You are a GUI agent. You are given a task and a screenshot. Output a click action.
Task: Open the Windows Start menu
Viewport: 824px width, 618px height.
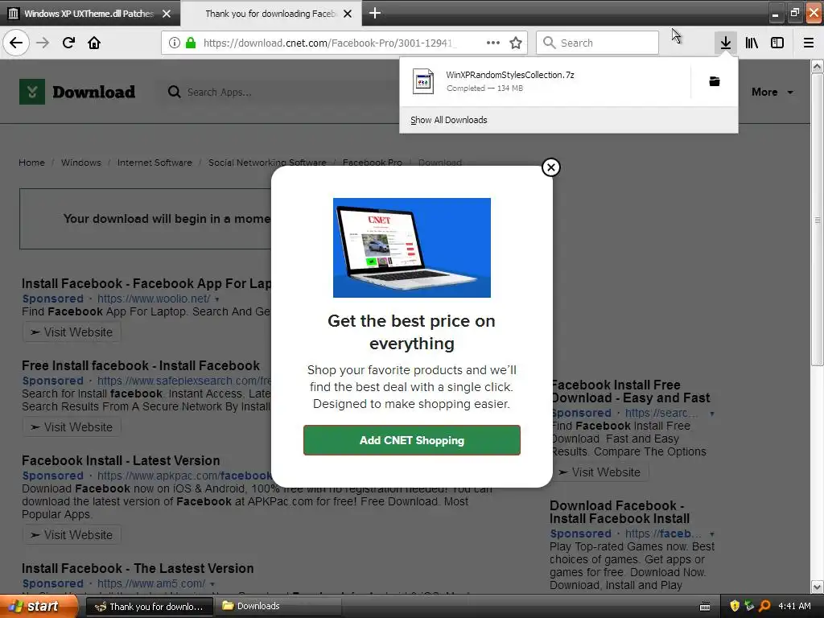(37, 606)
